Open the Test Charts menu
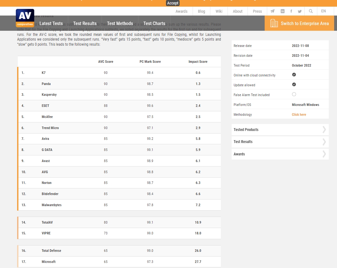This screenshot has height=268, width=337. (x=154, y=23)
